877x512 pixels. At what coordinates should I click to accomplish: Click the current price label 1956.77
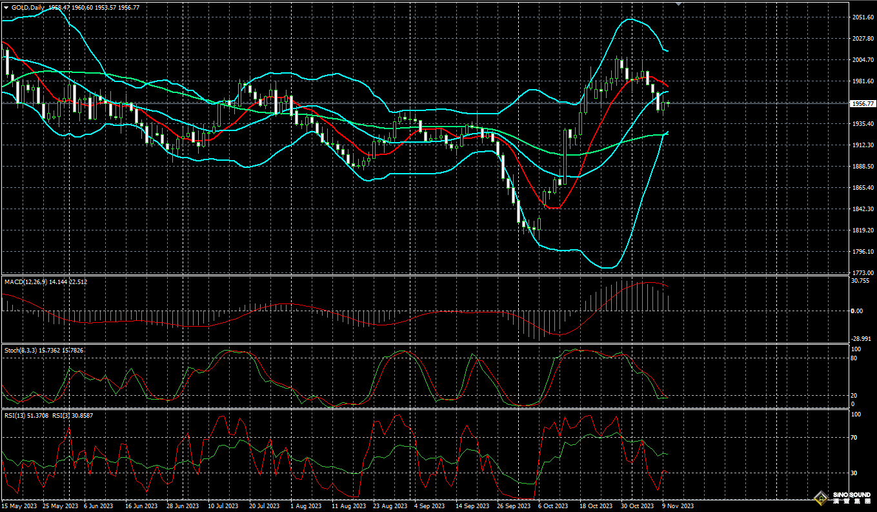click(863, 103)
